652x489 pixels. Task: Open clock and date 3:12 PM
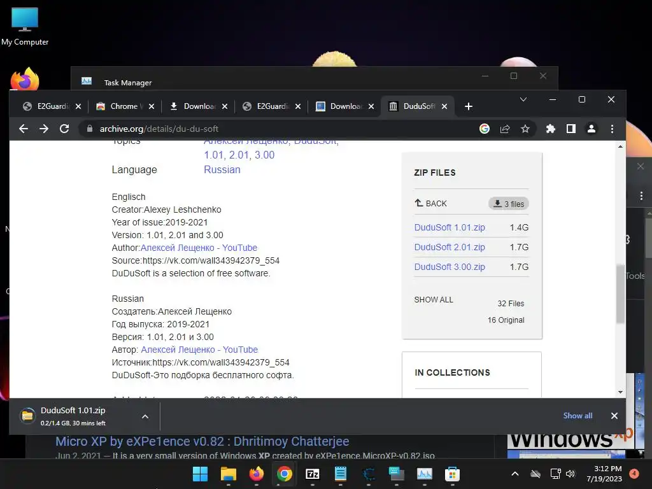click(604, 474)
